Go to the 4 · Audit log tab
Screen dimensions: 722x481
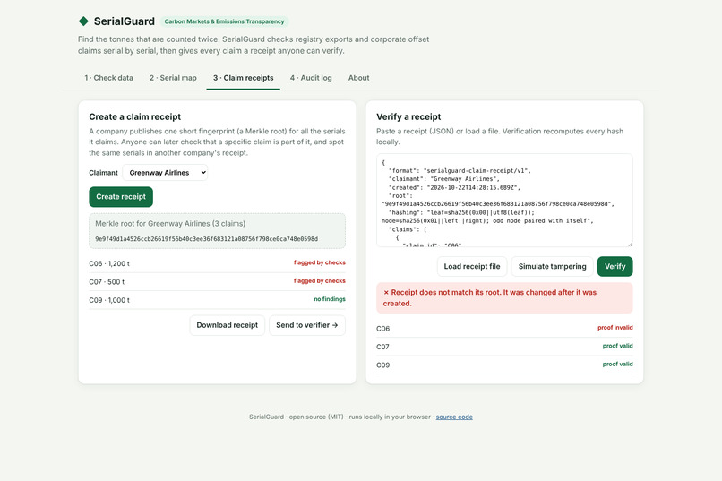(311, 78)
